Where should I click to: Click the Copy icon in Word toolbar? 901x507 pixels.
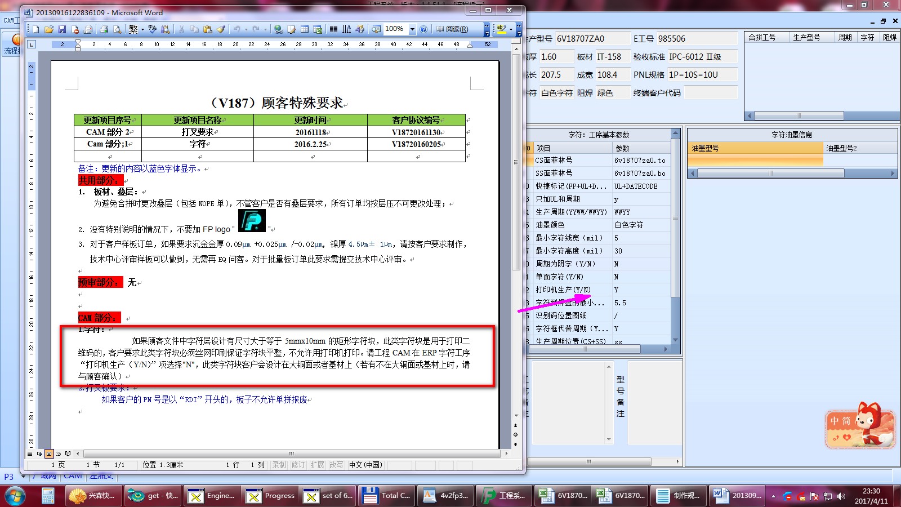[x=194, y=29]
